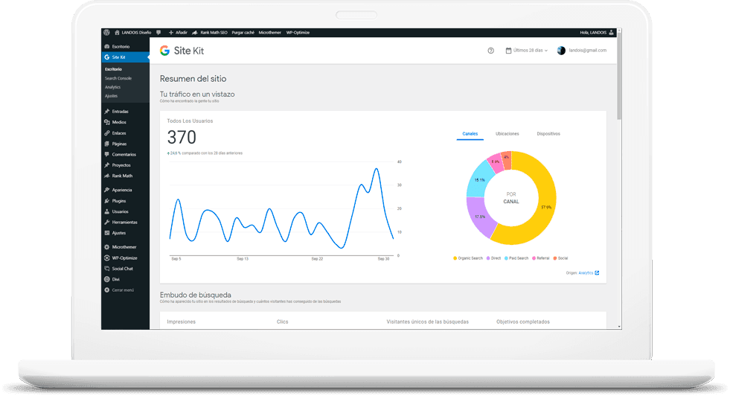The height and width of the screenshot is (396, 730).
Task: Click the 24,6 % comparison text
Action: point(205,153)
